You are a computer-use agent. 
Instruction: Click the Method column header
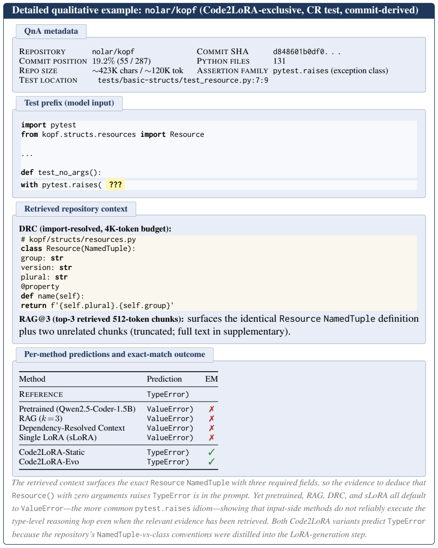tap(32, 379)
